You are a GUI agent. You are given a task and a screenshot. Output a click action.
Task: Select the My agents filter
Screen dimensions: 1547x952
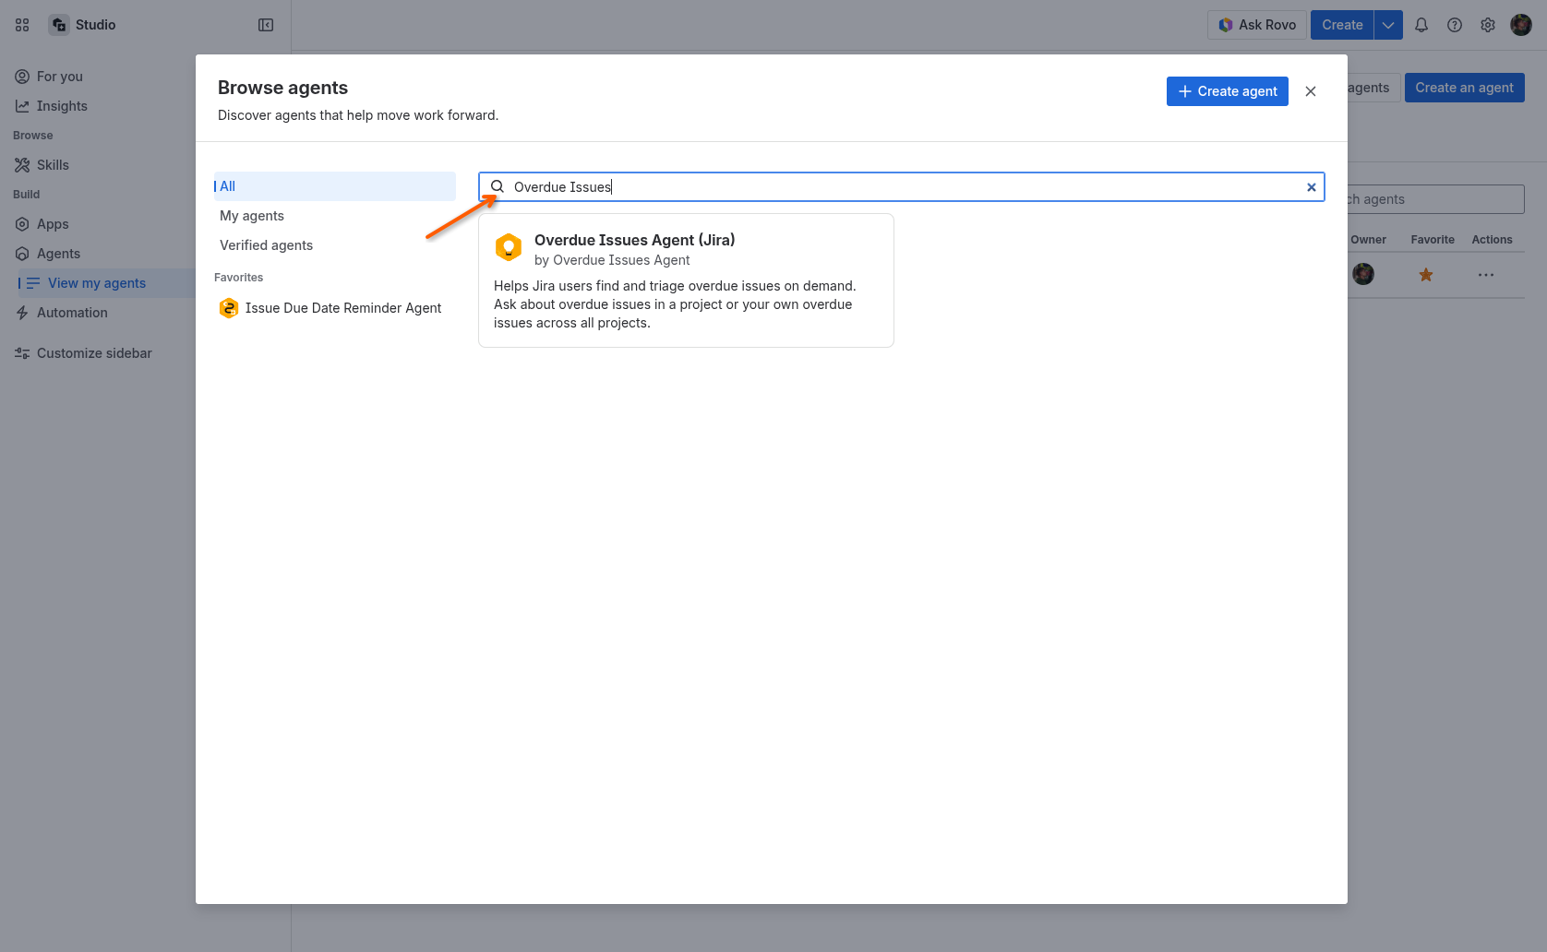tap(335, 216)
